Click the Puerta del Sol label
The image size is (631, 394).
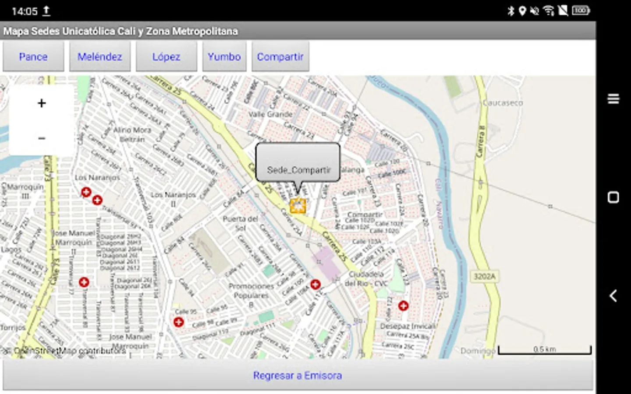pos(240,223)
